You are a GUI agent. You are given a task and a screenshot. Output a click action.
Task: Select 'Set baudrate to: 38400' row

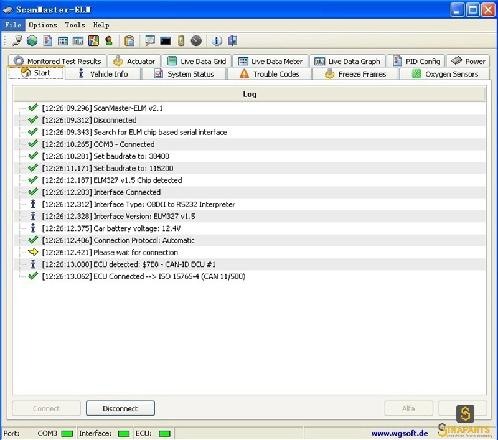click(x=250, y=156)
